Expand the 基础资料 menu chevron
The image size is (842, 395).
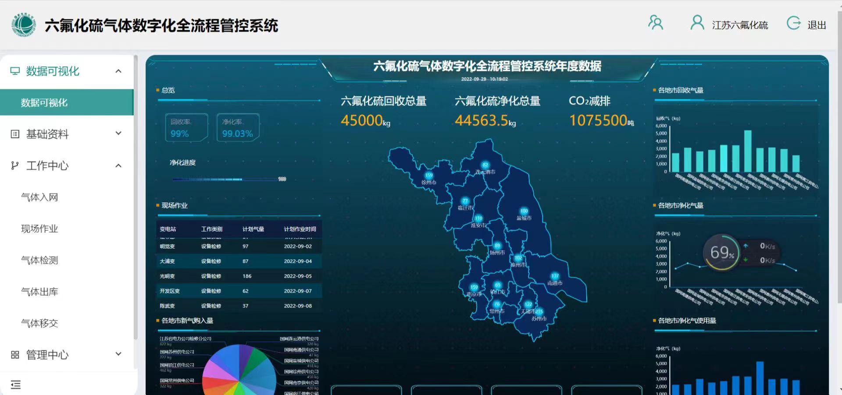[118, 134]
